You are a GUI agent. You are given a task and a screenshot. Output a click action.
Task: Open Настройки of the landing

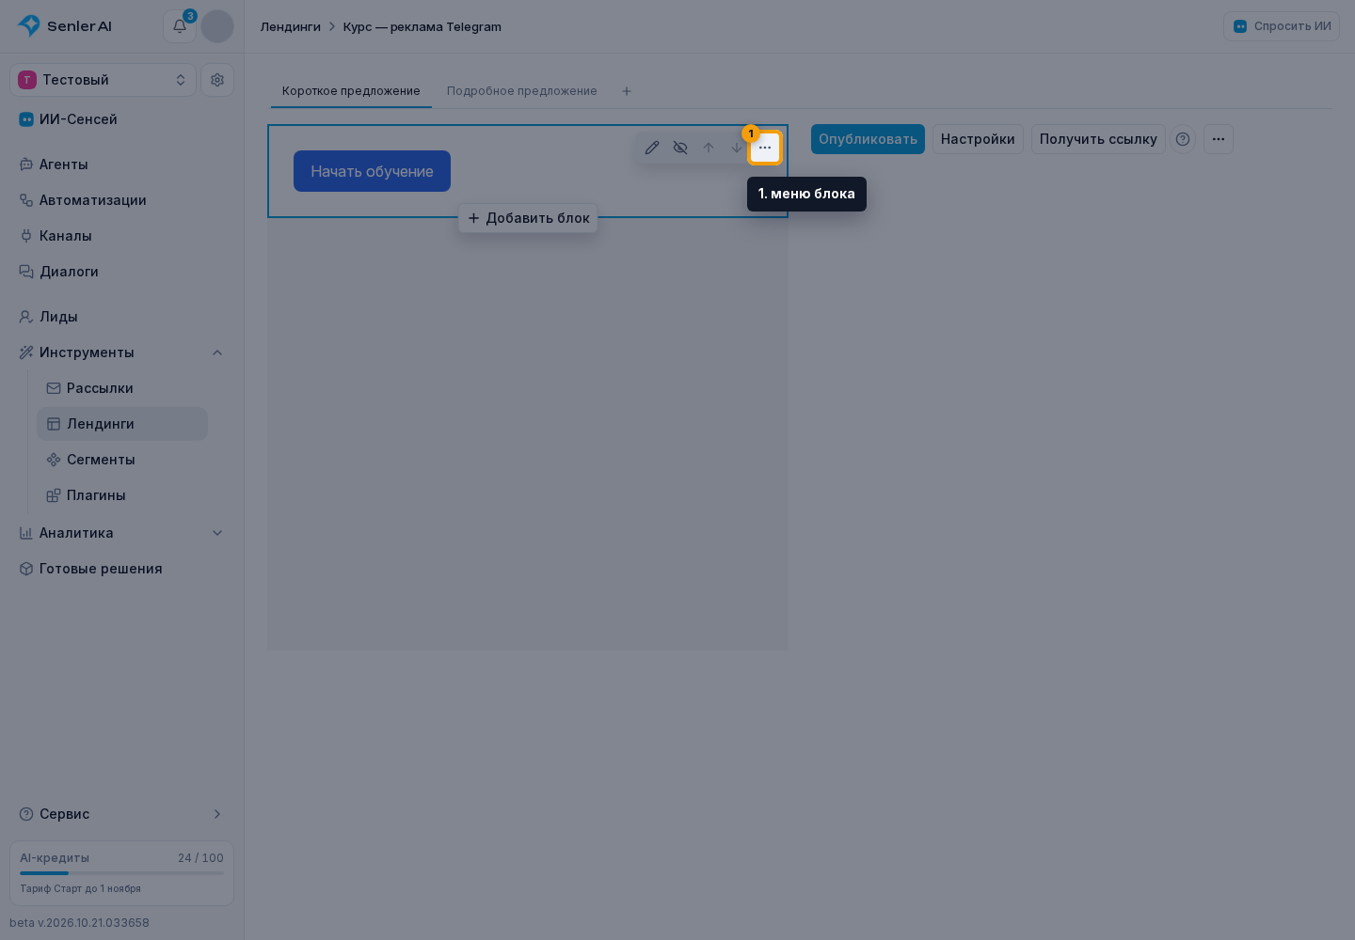coord(978,139)
